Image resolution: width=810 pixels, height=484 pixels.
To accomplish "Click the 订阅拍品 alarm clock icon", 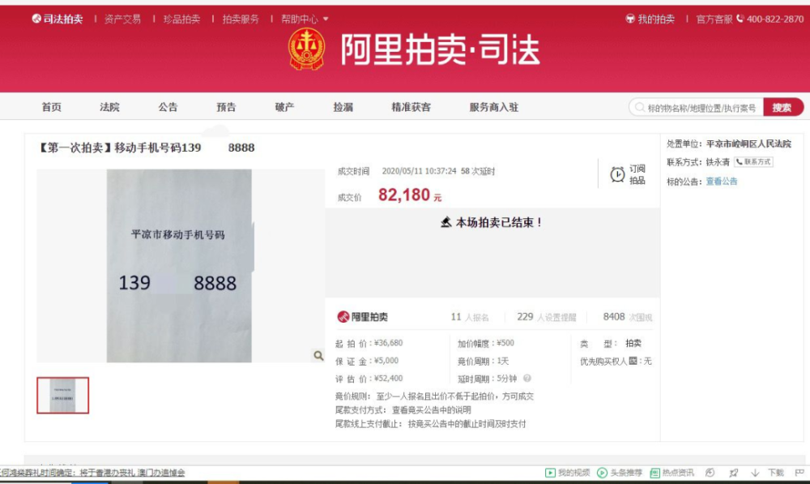I will 617,175.
